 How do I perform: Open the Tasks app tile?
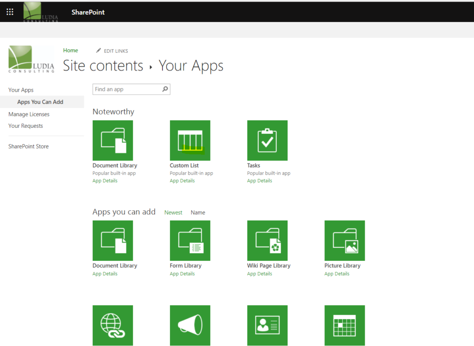tap(267, 140)
